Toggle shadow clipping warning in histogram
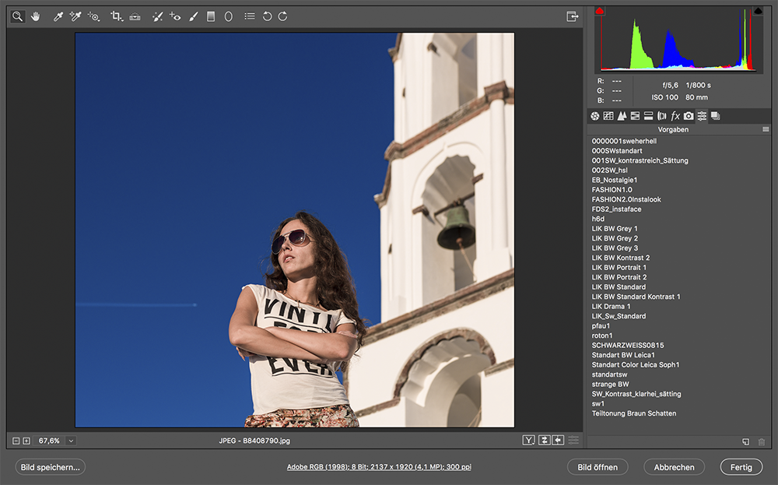Viewport: 778px width, 485px height. click(599, 11)
